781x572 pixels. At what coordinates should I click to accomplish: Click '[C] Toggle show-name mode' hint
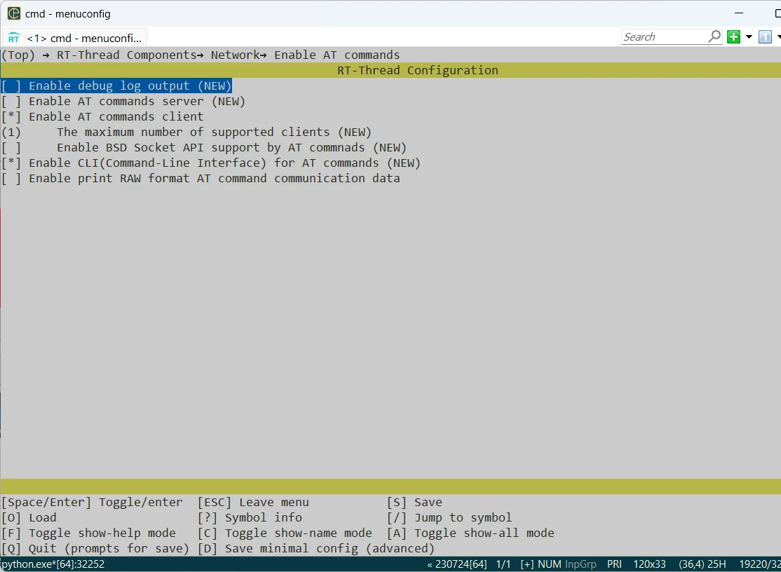(x=285, y=533)
